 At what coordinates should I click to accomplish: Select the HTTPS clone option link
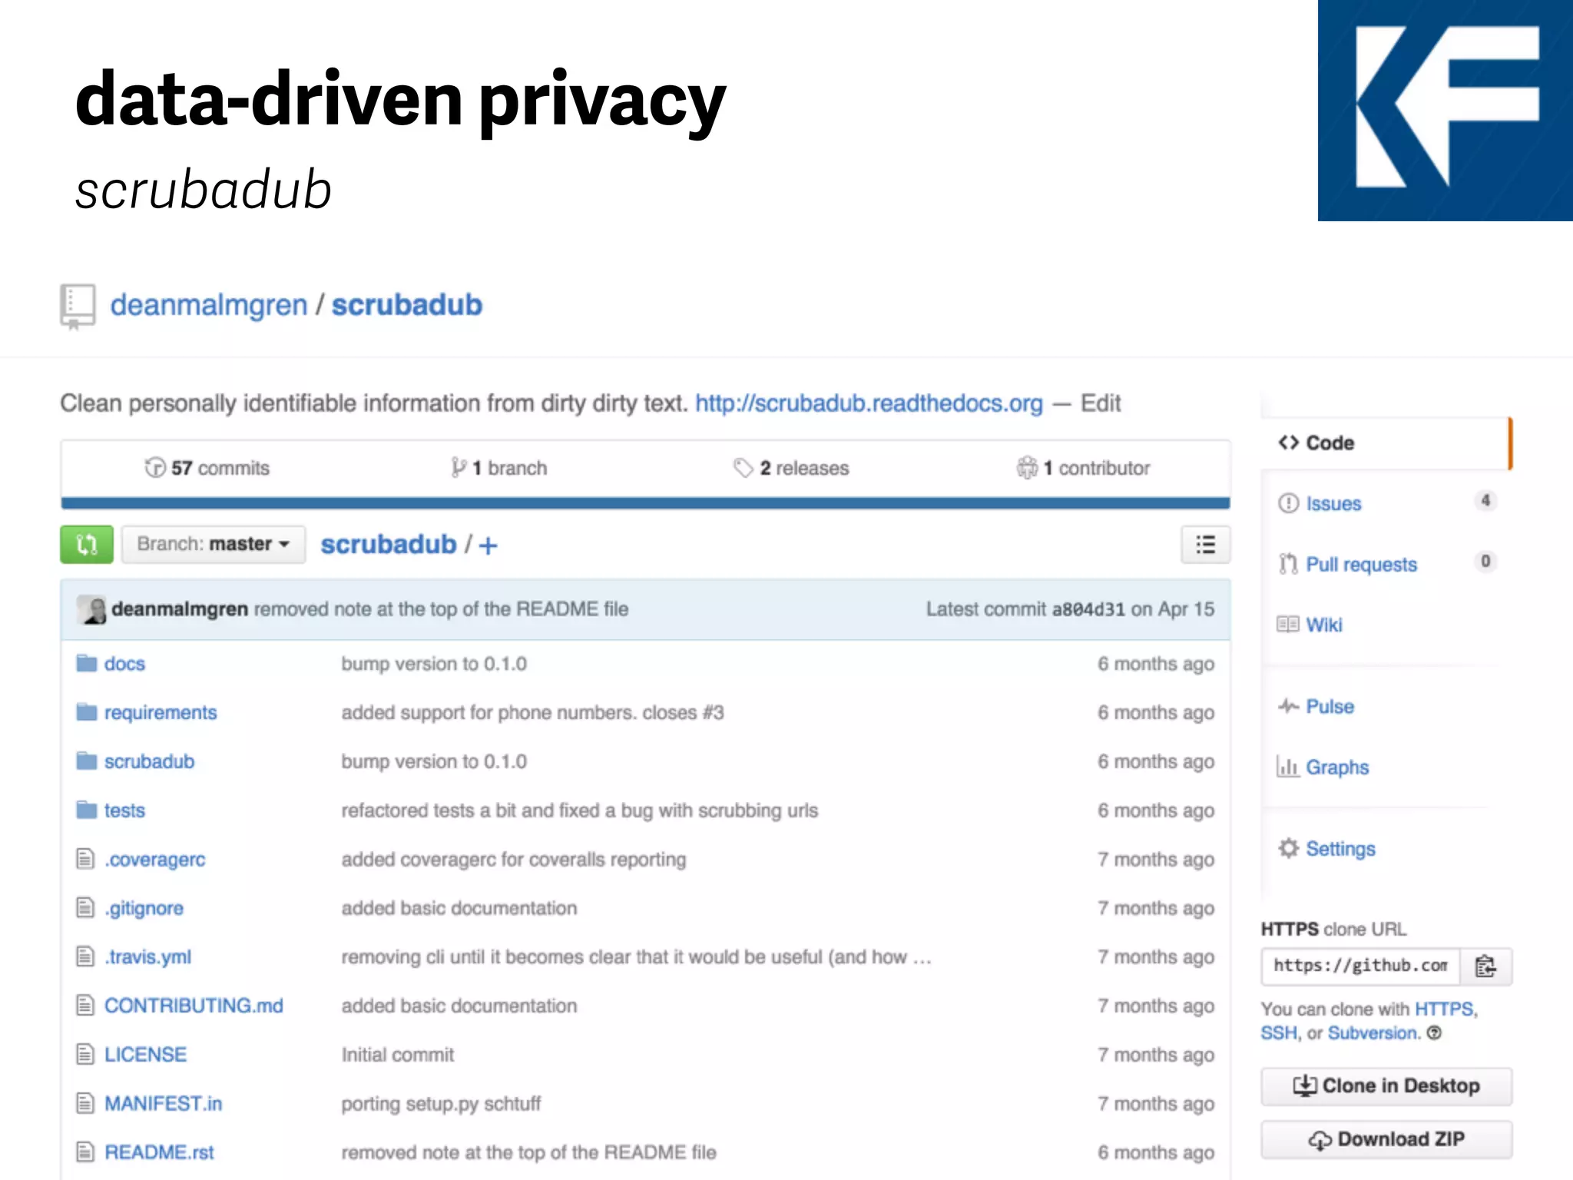coord(1444,1009)
